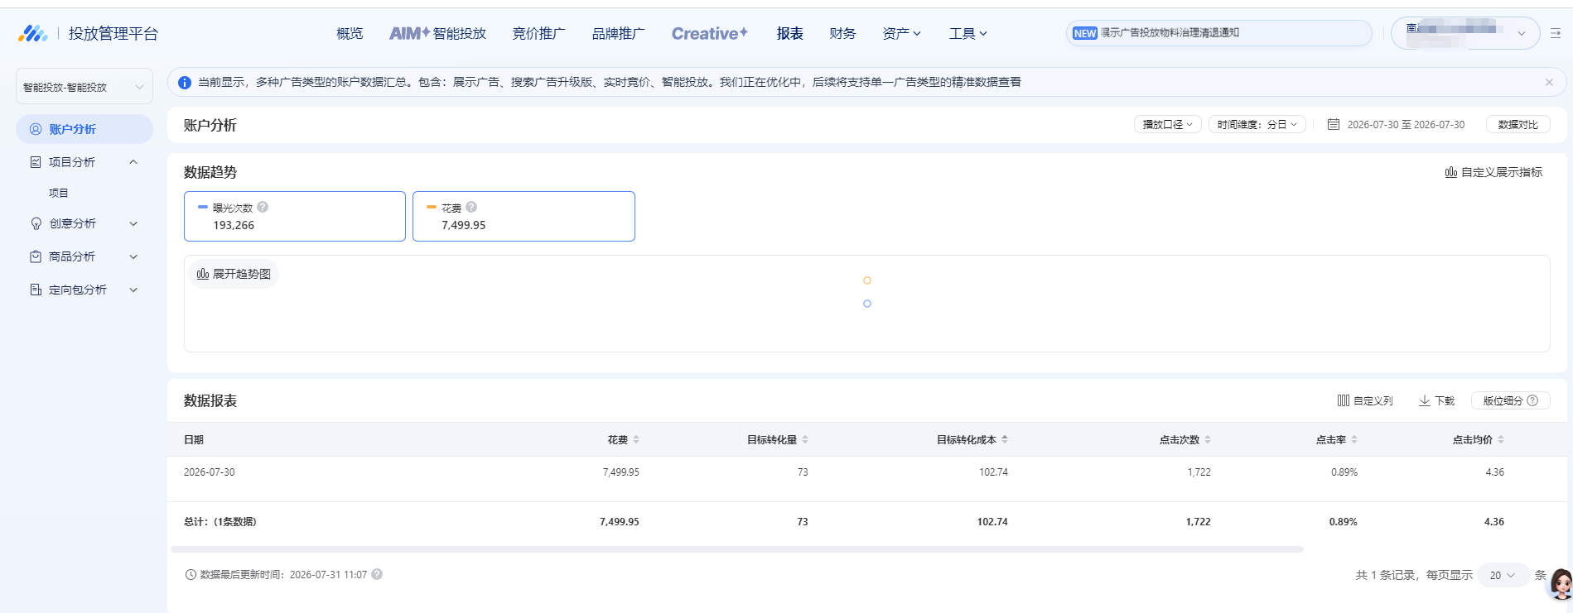Viewport: 1573px width, 613px height.
Task: Open the 播放口径 dropdown
Action: 1168,124
